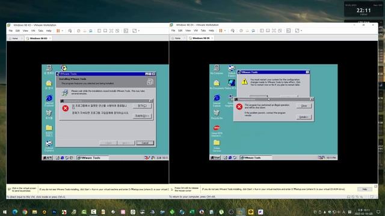Click Help button on VMware hint bar
385x216 pixels.
pyautogui.click(x=365, y=190)
